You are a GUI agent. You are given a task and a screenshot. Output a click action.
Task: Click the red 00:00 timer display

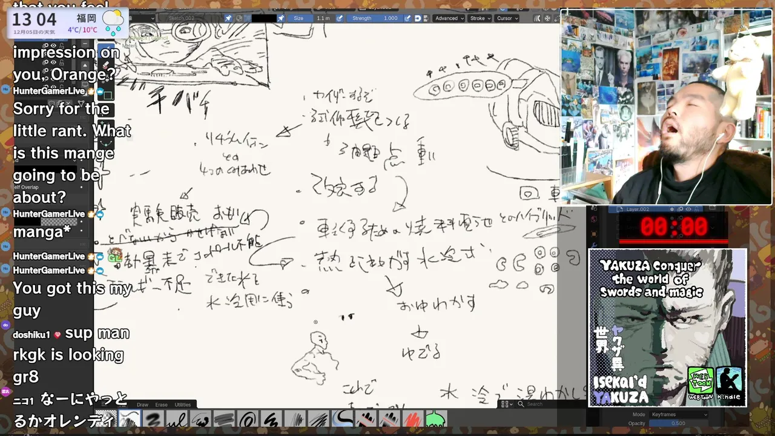pyautogui.click(x=673, y=226)
